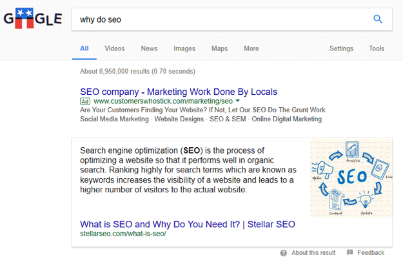The image size is (403, 264).
Task: Open the SEO company ad headline link
Action: (x=179, y=92)
